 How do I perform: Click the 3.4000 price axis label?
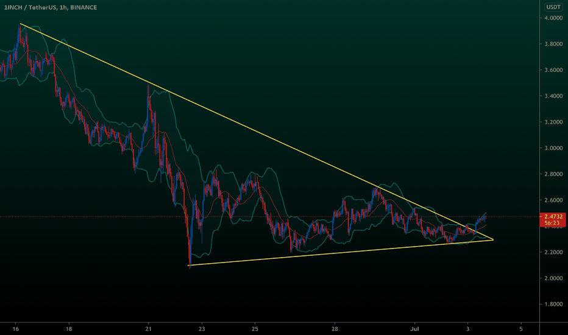553,96
